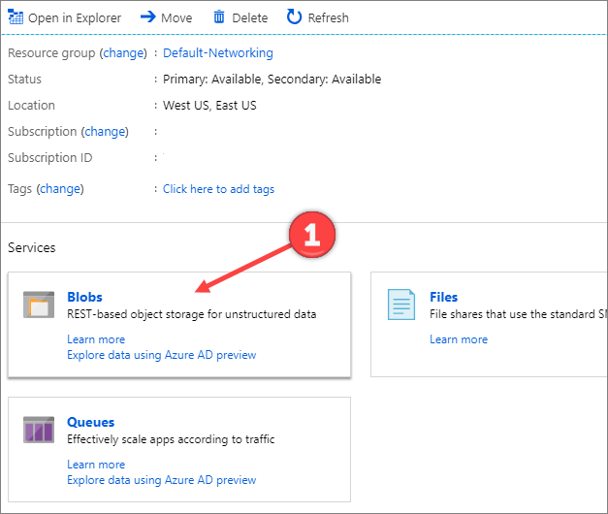The width and height of the screenshot is (608, 514).
Task: Open Learn more under Queues
Action: (x=96, y=465)
